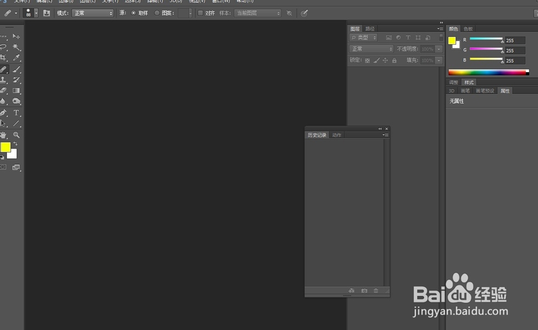
Task: Click the G value input field
Action: point(515,51)
